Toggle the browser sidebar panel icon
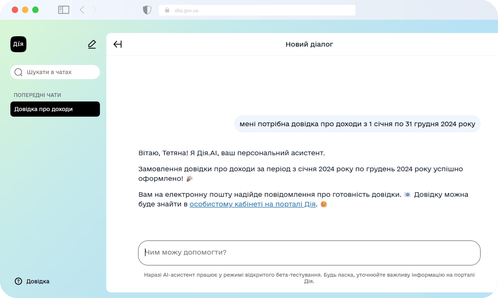This screenshot has width=498, height=298. tap(64, 10)
